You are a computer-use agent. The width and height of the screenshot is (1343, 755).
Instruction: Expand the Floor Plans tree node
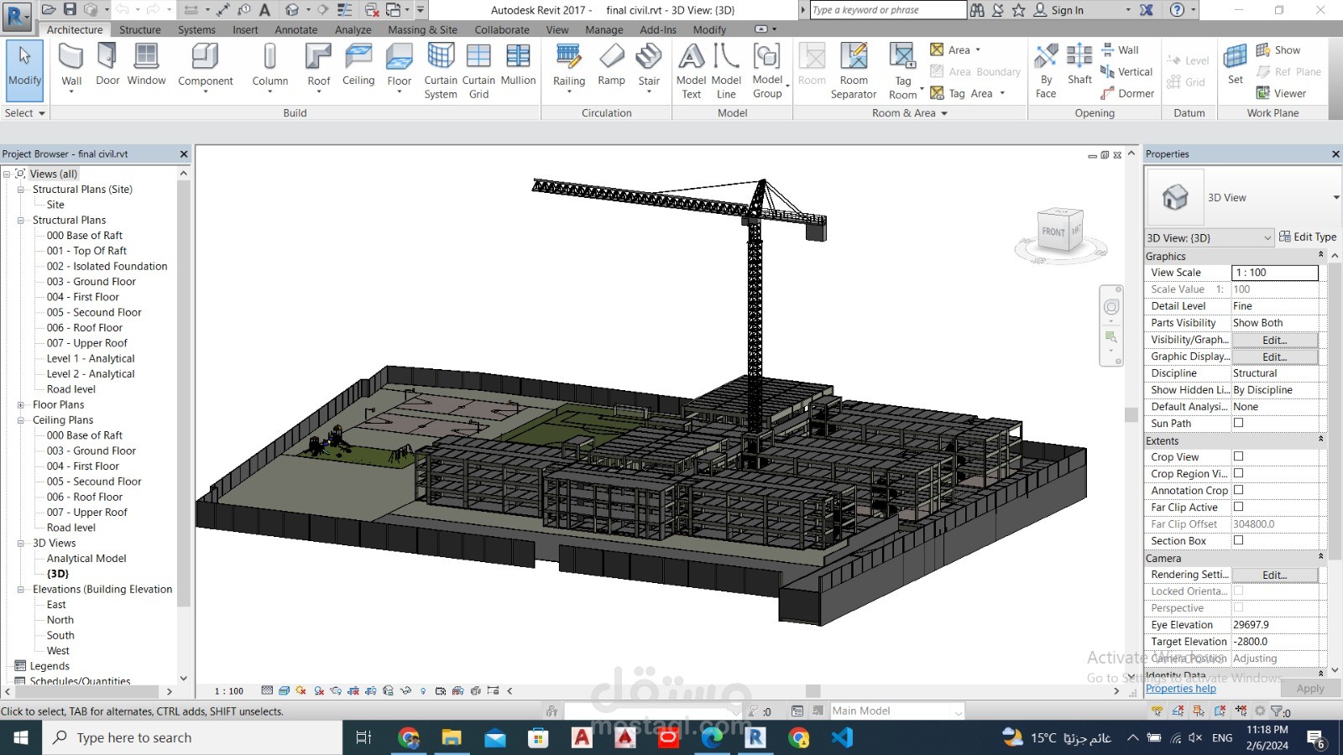coord(21,404)
